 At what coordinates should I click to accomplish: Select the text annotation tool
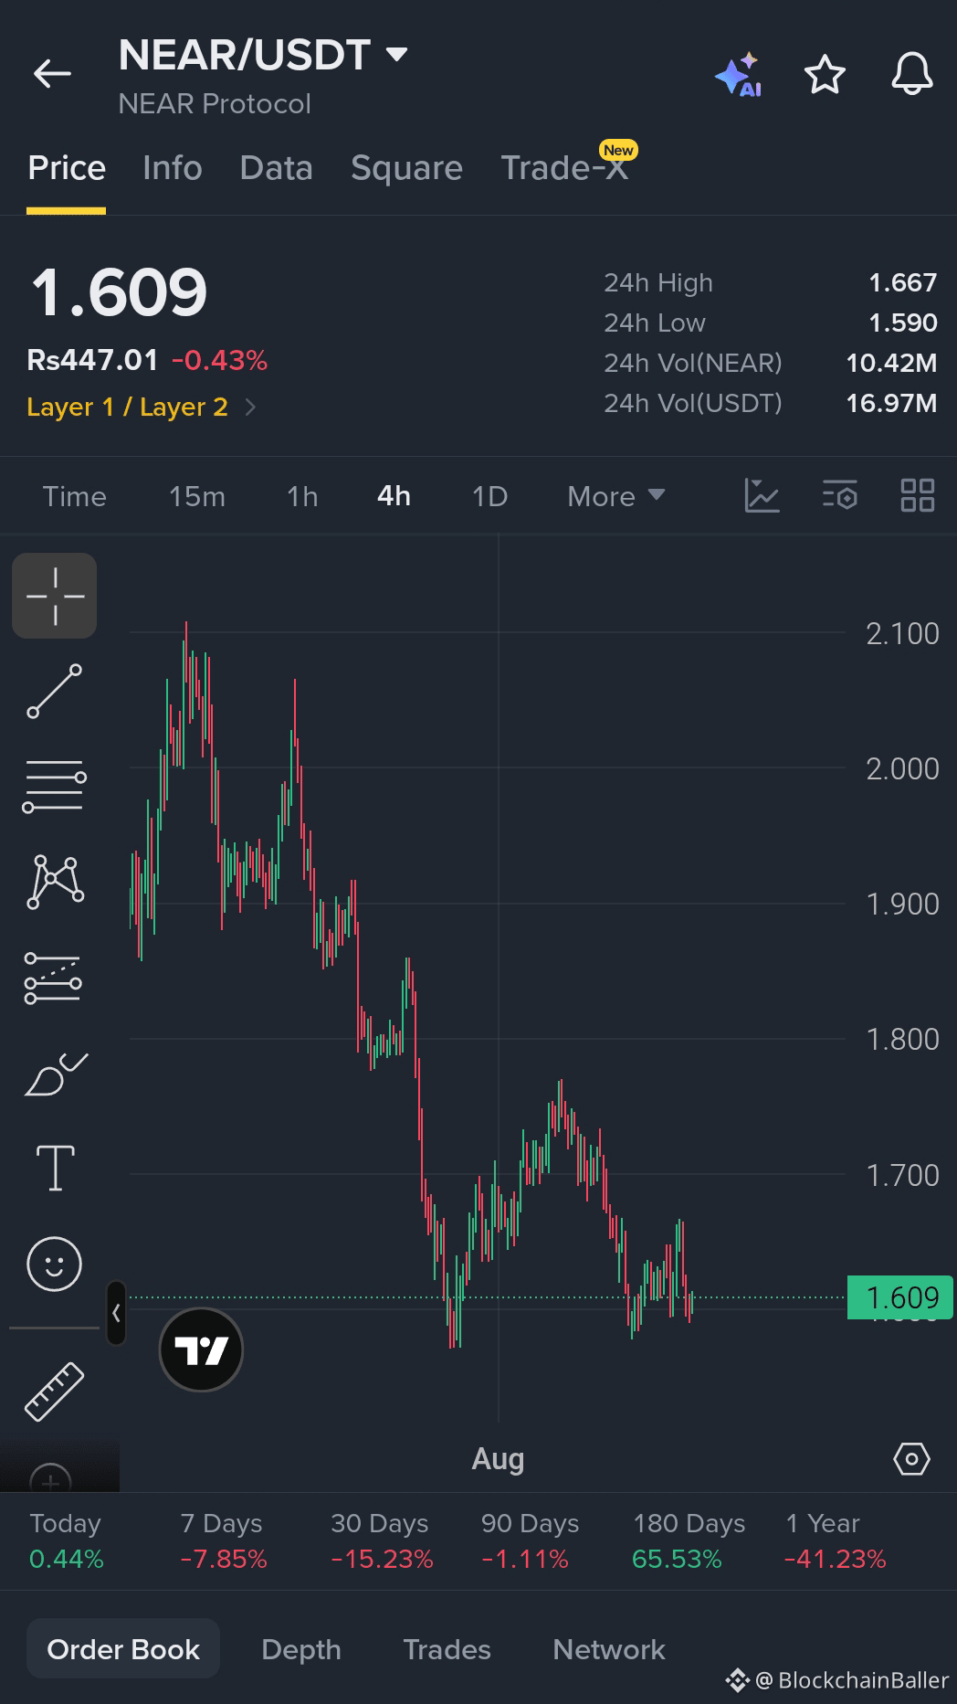(55, 1168)
